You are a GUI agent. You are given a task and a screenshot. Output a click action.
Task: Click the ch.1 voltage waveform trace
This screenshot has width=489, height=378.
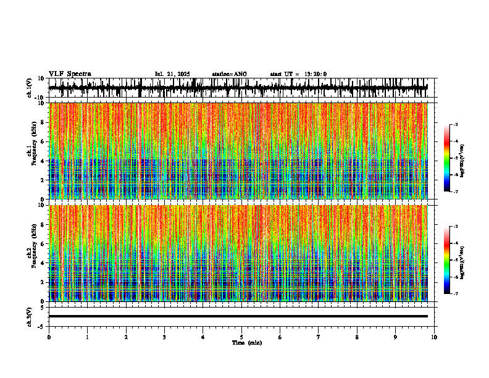(238, 88)
